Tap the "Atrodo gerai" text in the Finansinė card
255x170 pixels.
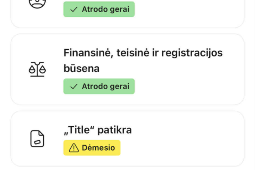pos(105,86)
